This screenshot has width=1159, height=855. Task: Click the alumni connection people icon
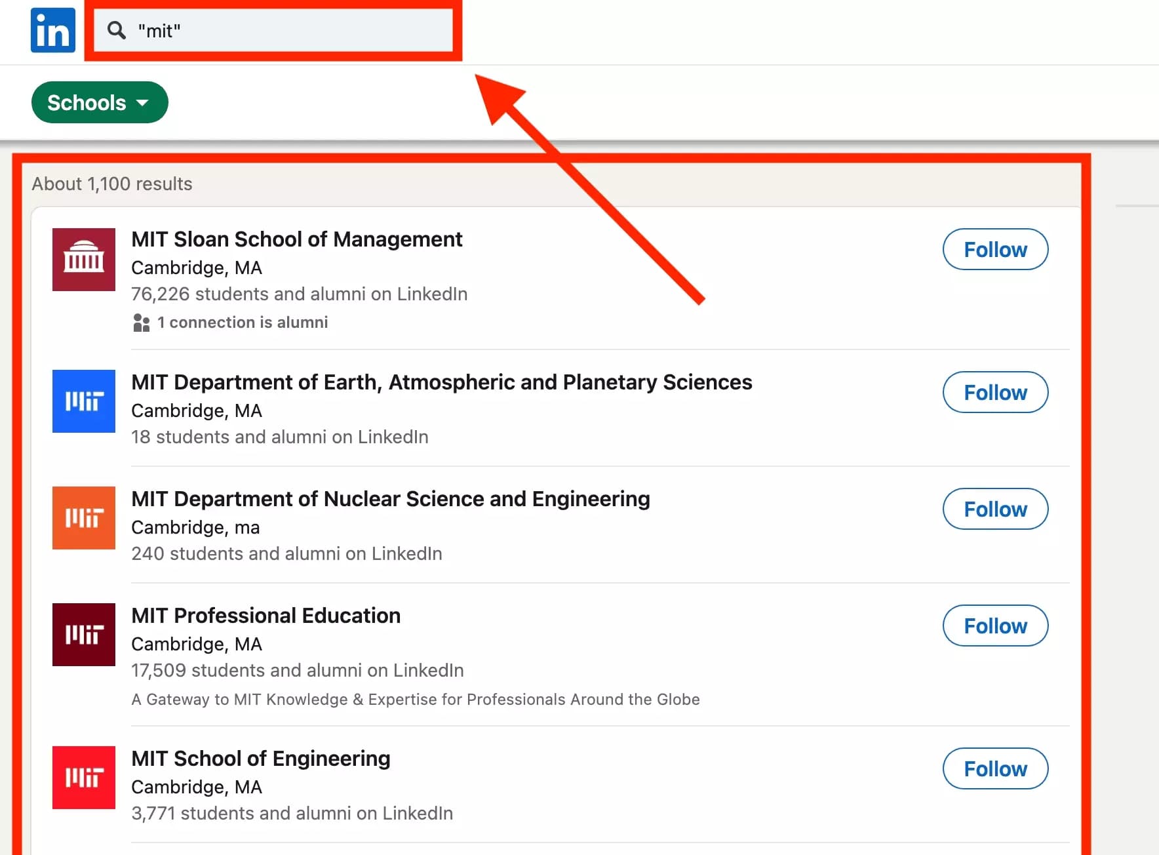[141, 322]
